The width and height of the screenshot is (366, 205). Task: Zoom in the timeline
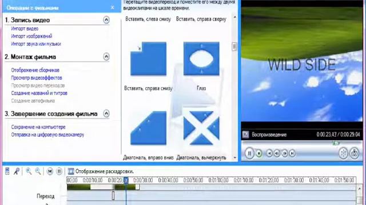click(x=29, y=171)
